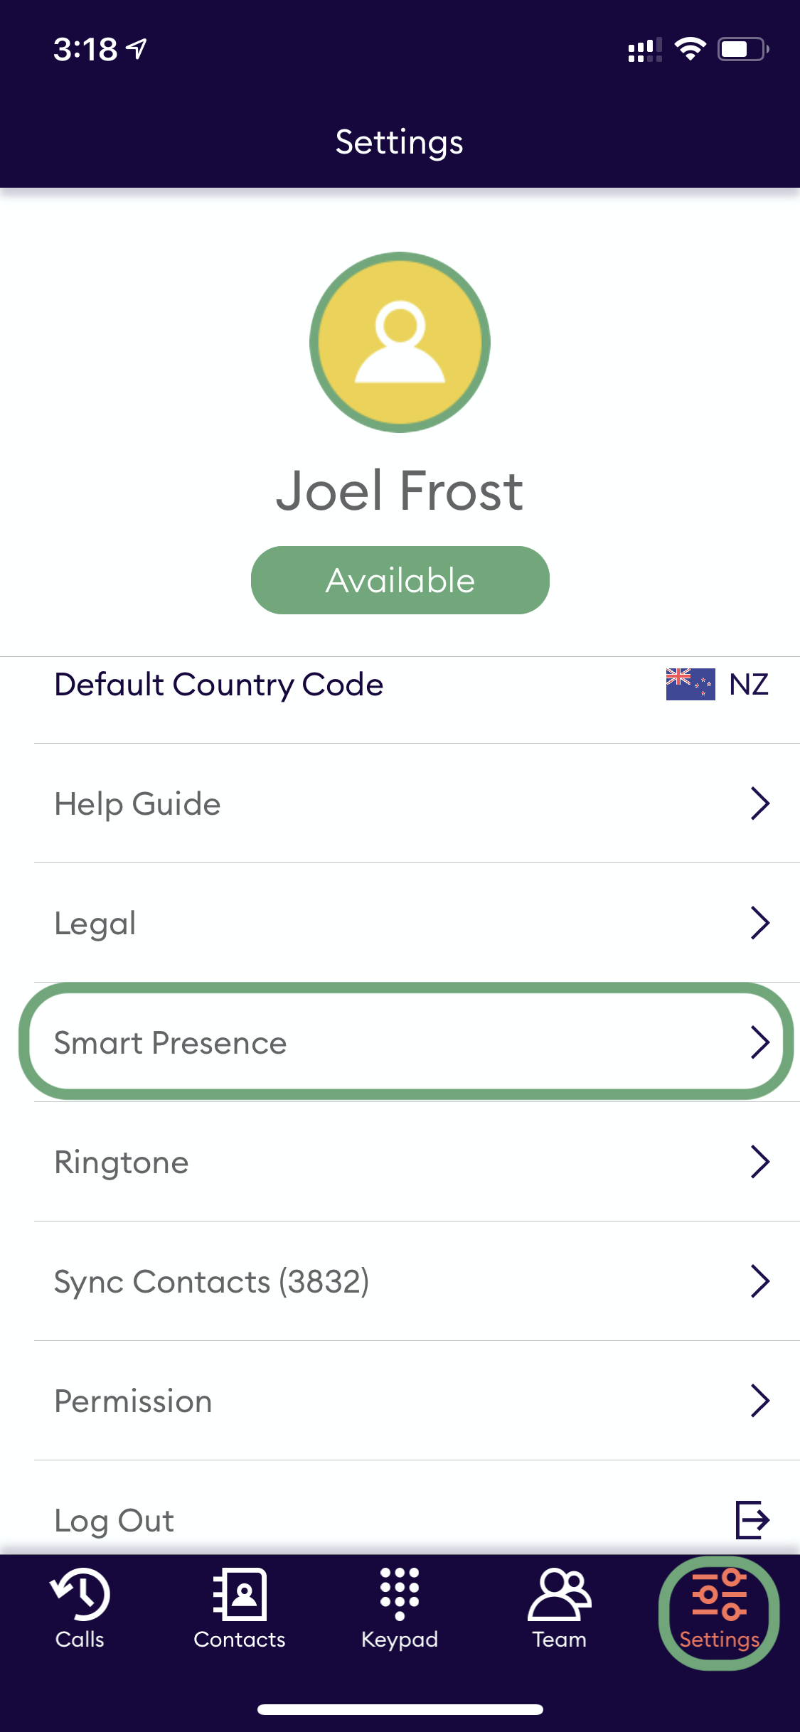Tap the Log Out exit icon
800x1732 pixels.
[752, 1519]
